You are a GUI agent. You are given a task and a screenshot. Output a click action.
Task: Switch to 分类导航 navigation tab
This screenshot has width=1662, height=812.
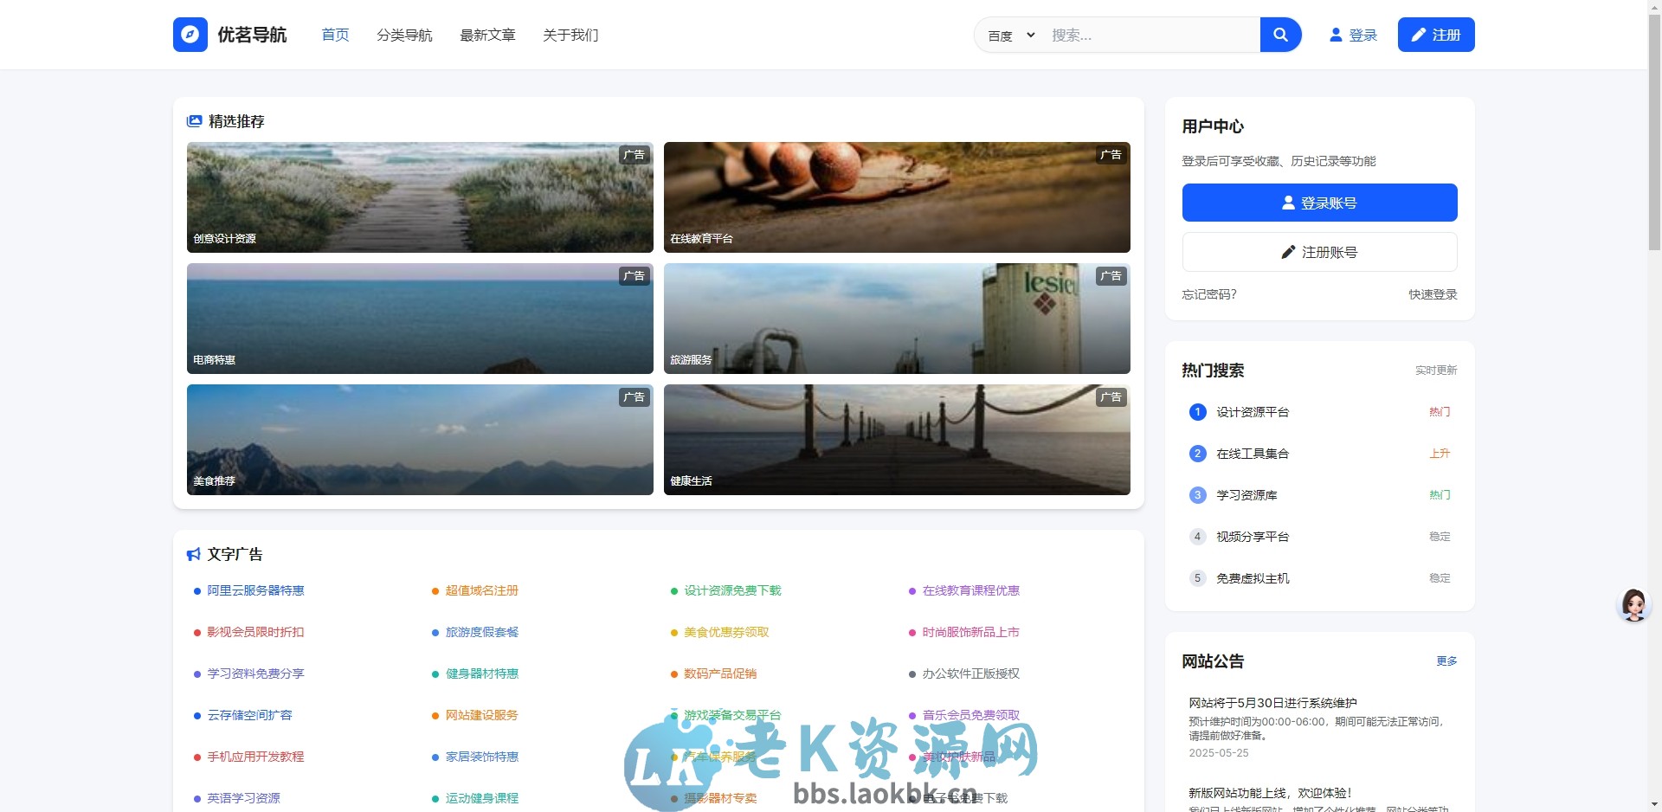(404, 35)
